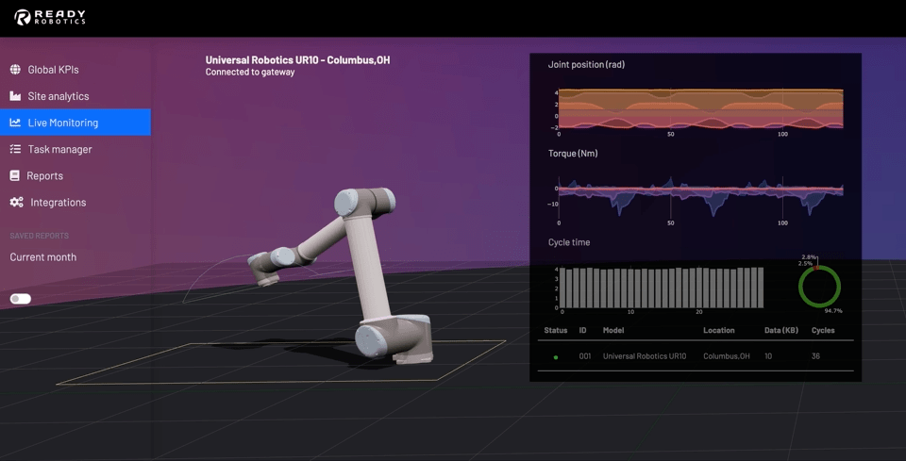Viewport: 906px width, 461px height.
Task: Click the ID column header
Action: click(583, 331)
